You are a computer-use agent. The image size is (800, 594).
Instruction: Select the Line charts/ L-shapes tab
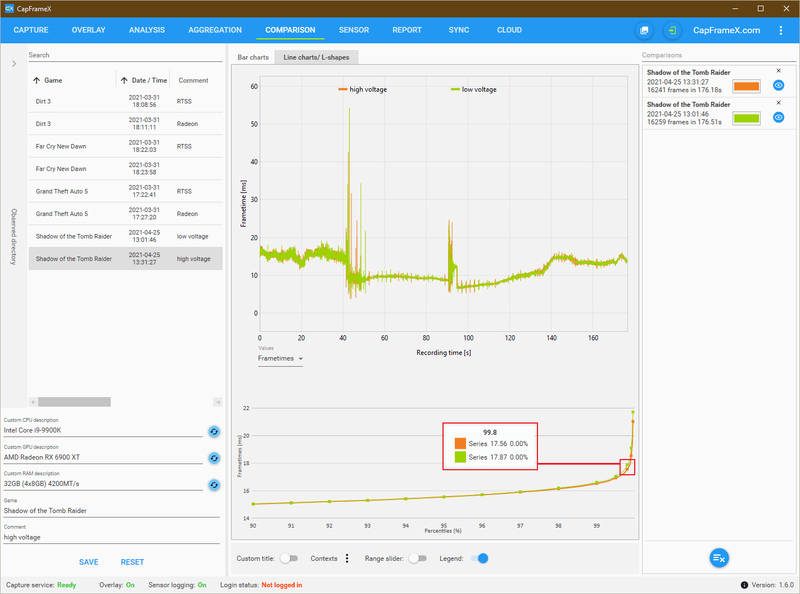click(316, 57)
